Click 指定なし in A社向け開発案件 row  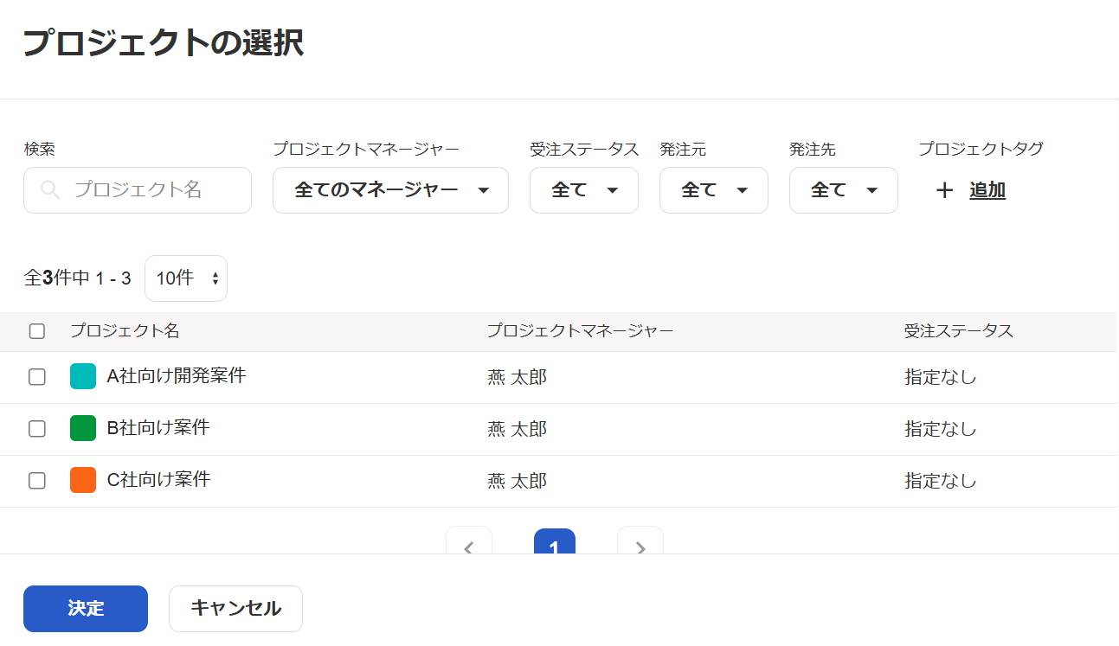(x=941, y=378)
